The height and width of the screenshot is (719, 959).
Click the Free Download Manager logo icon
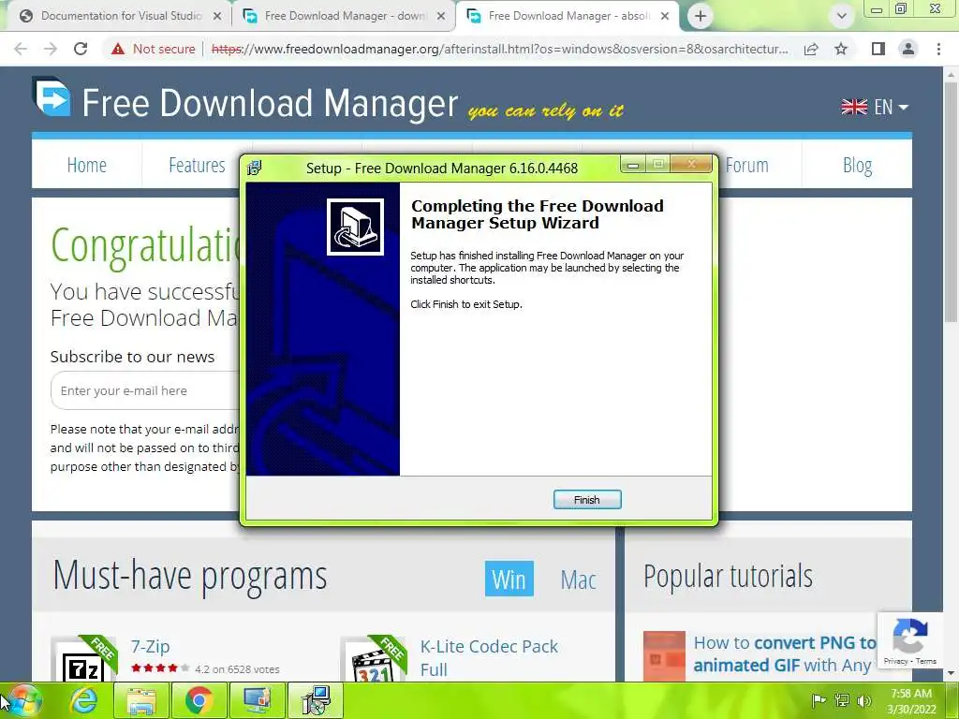[x=52, y=96]
